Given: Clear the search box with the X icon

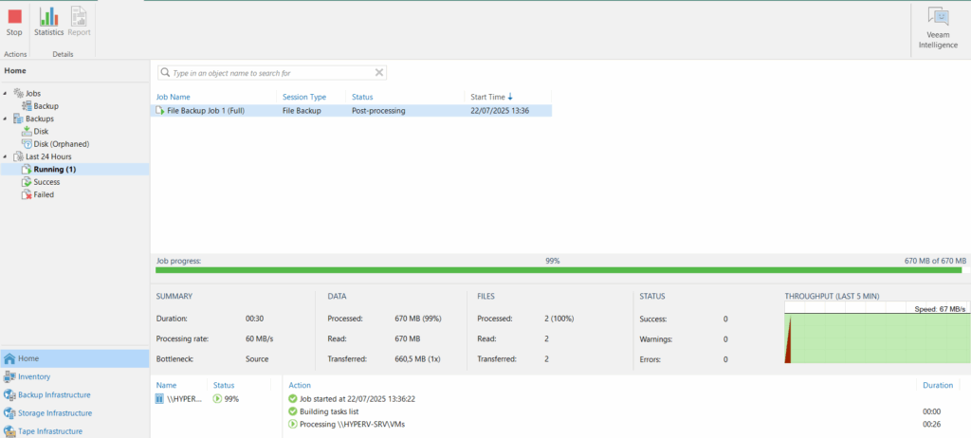Looking at the screenshot, I should point(379,72).
